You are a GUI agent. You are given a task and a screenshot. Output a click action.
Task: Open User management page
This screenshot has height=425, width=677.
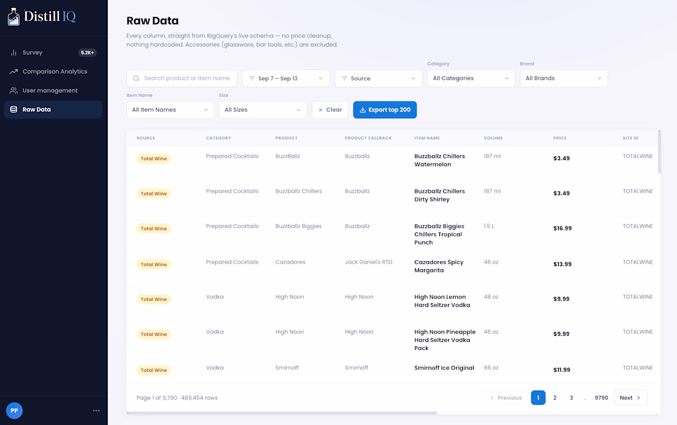53,91
